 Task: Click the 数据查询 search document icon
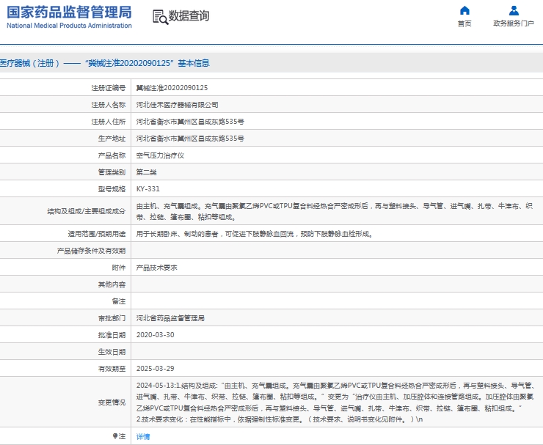point(161,17)
